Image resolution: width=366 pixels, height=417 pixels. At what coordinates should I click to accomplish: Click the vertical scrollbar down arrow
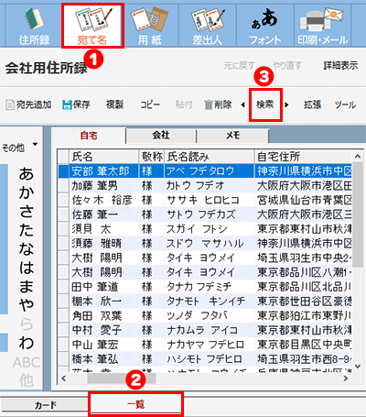pyautogui.click(x=358, y=366)
